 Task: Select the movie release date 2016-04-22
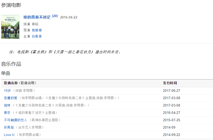pyautogui.click(x=69, y=17)
